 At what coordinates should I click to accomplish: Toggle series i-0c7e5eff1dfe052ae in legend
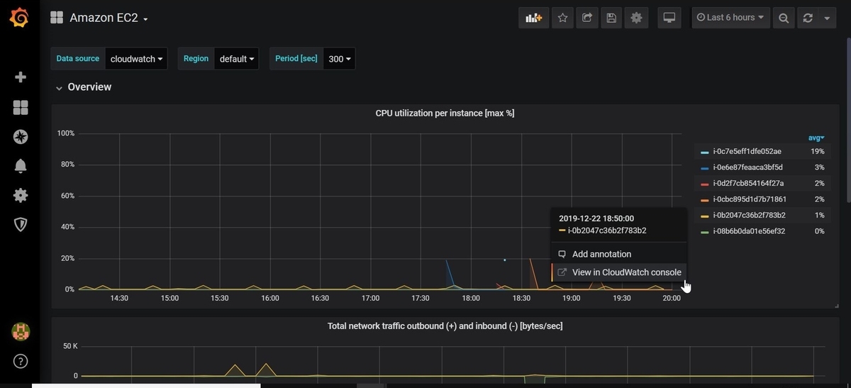pos(747,151)
